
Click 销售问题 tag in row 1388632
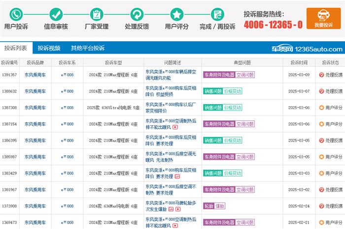tap(213, 91)
